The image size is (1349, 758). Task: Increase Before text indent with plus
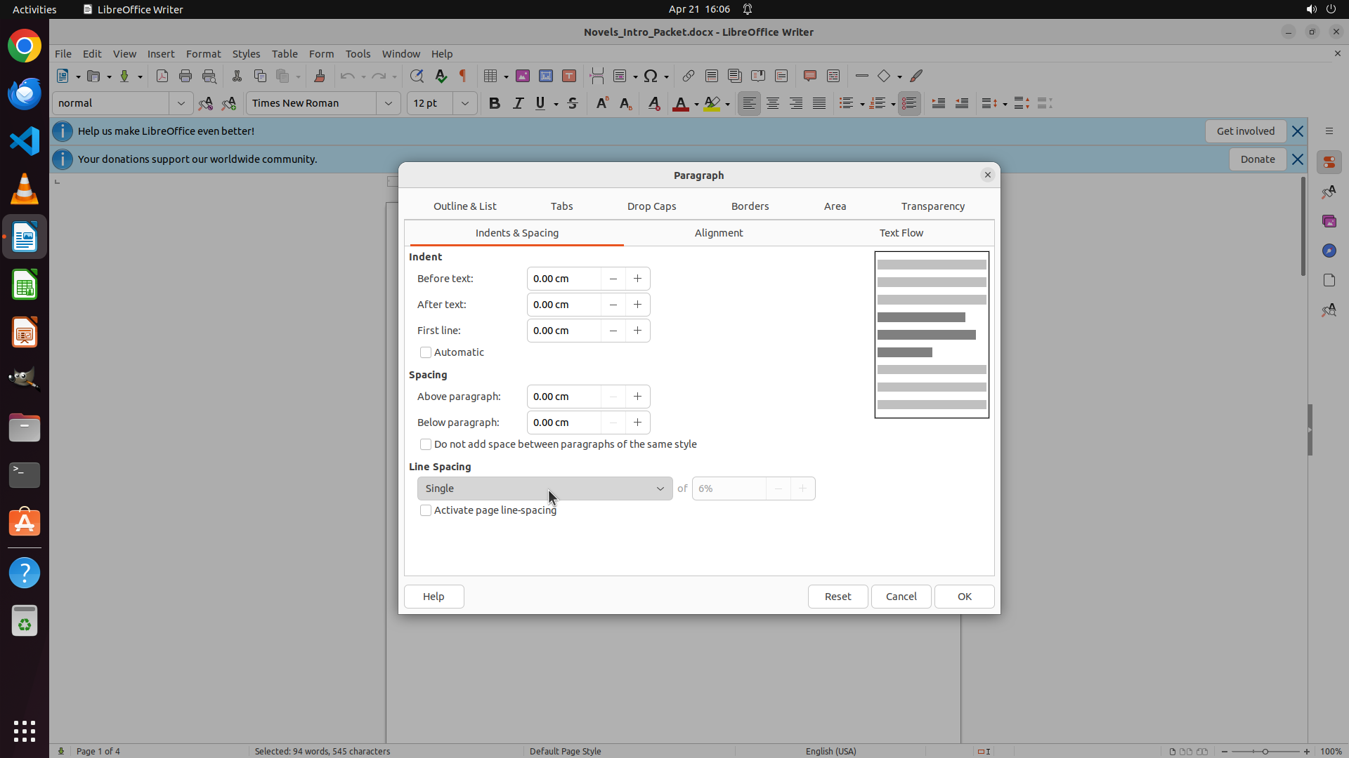pyautogui.click(x=637, y=279)
